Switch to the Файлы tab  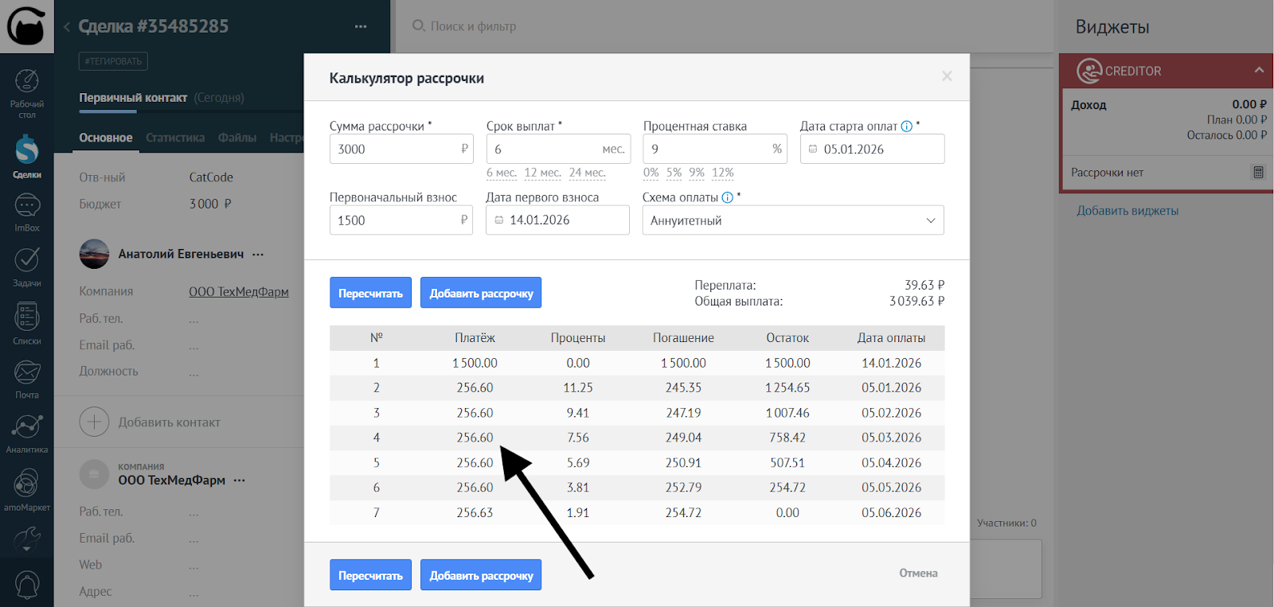coord(237,138)
